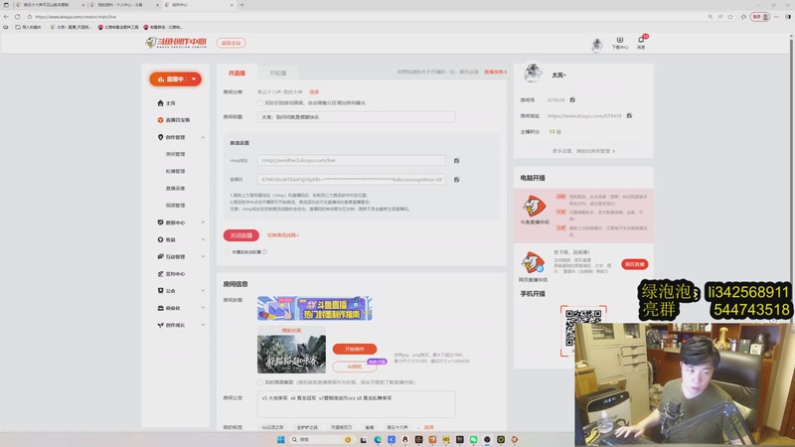This screenshot has height=447, width=795.
Task: Enable the 实时画面截取 cover checkbox
Action: point(260,382)
